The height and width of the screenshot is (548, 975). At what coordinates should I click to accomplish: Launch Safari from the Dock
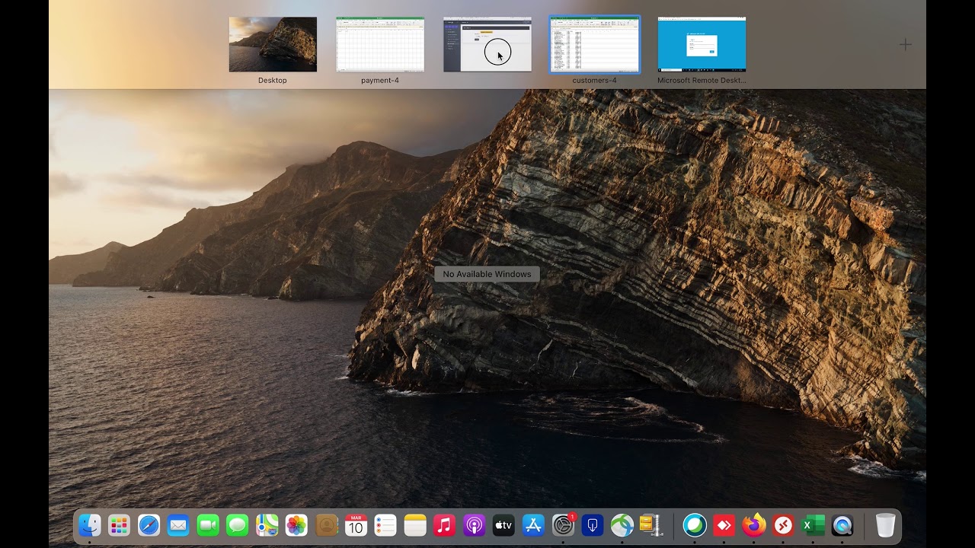tap(149, 525)
